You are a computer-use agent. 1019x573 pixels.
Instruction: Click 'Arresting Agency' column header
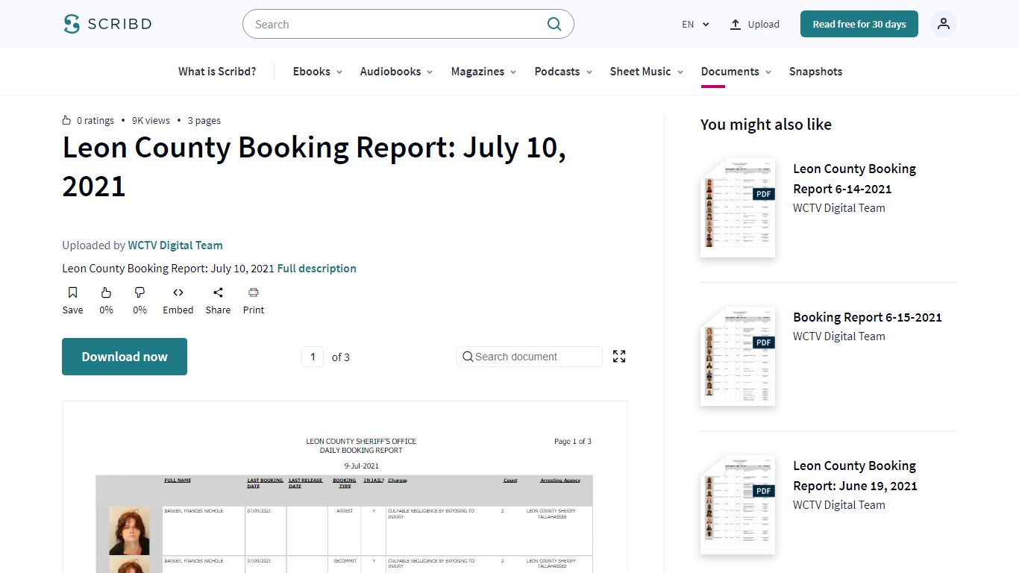click(560, 480)
